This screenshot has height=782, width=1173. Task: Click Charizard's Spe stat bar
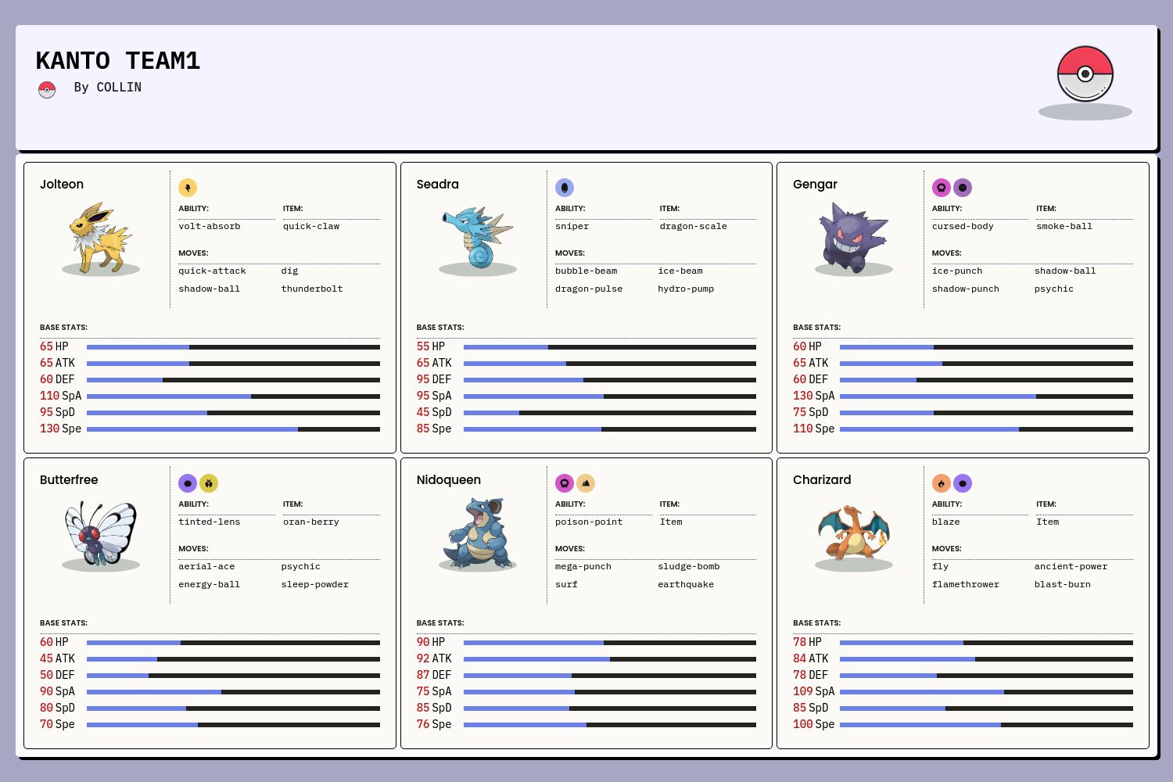click(986, 725)
